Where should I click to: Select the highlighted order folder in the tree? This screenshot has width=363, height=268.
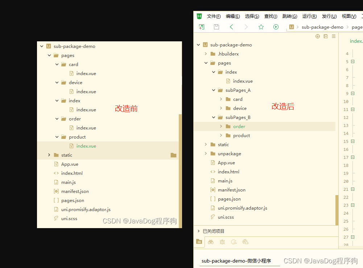tap(239, 126)
